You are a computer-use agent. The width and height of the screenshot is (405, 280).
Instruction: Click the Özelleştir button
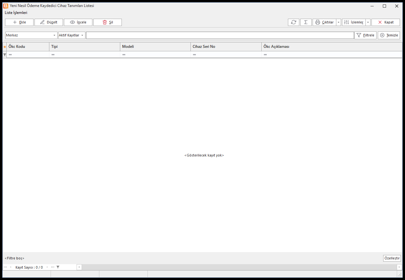click(392, 258)
